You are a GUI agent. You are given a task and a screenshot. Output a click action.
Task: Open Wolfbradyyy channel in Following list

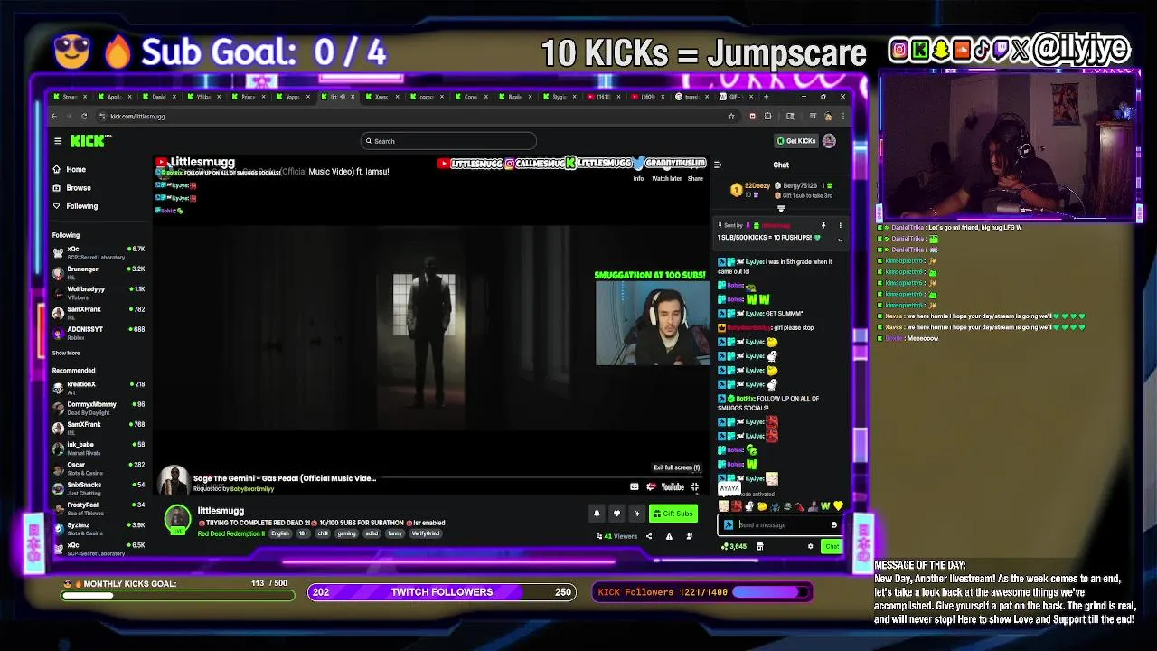tap(99, 292)
